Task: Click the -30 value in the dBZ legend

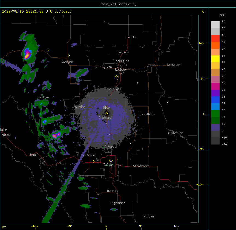Action: (224, 144)
